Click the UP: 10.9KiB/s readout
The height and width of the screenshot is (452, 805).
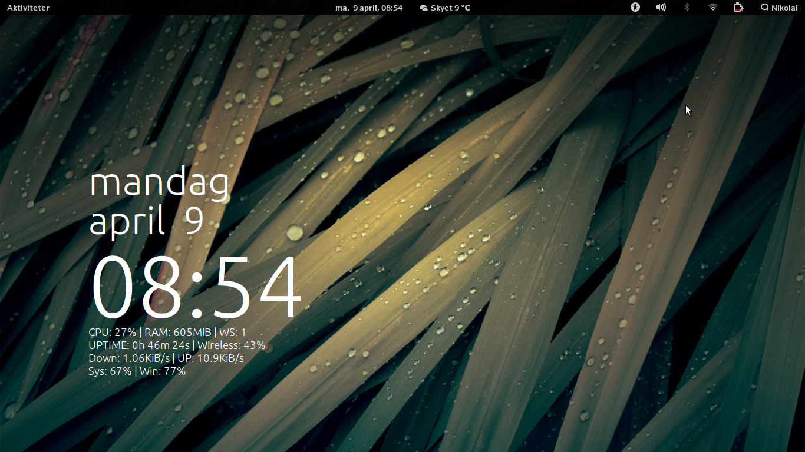click(x=211, y=358)
